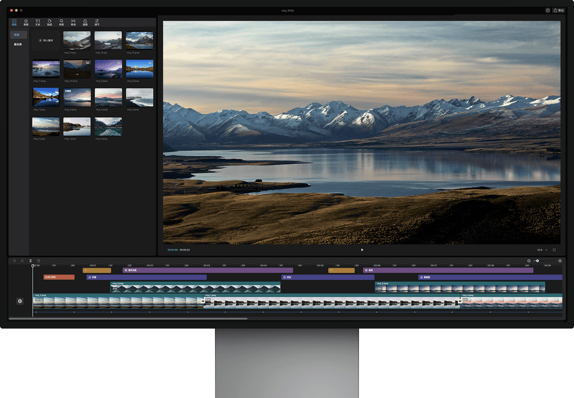
Task: Click the redo arrow in timeline toolbar
Action: tap(22, 261)
